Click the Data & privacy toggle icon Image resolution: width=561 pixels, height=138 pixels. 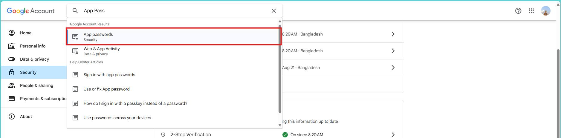[x=12, y=59]
